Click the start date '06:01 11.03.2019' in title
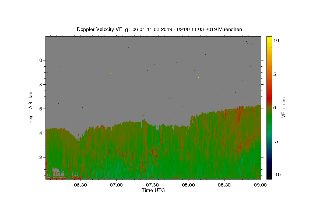 [x=153, y=29]
